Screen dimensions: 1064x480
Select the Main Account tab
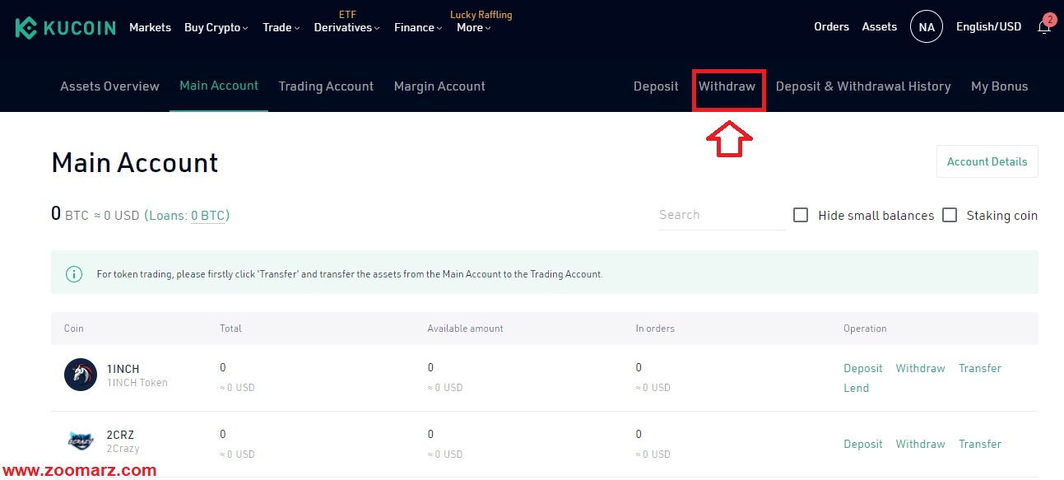tap(219, 86)
